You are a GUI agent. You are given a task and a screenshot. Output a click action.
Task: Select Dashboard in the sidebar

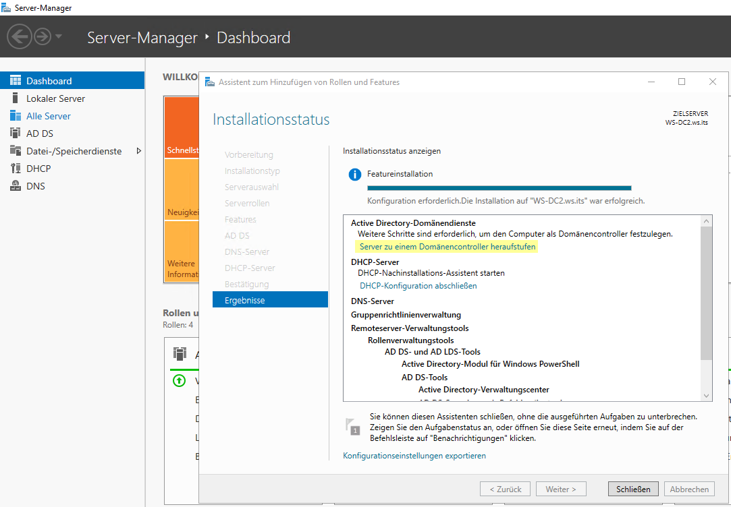tap(72, 80)
